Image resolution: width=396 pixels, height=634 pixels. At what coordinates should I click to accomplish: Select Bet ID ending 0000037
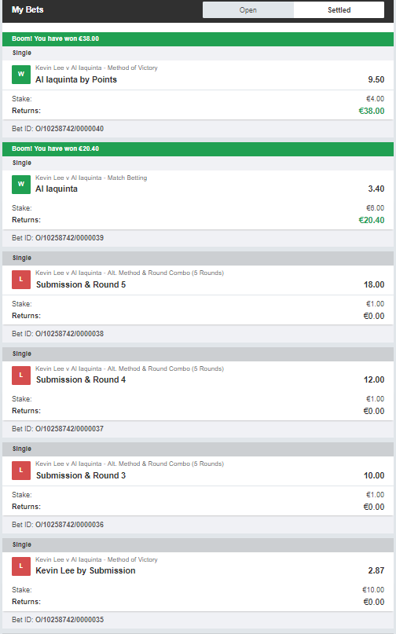[x=58, y=429]
